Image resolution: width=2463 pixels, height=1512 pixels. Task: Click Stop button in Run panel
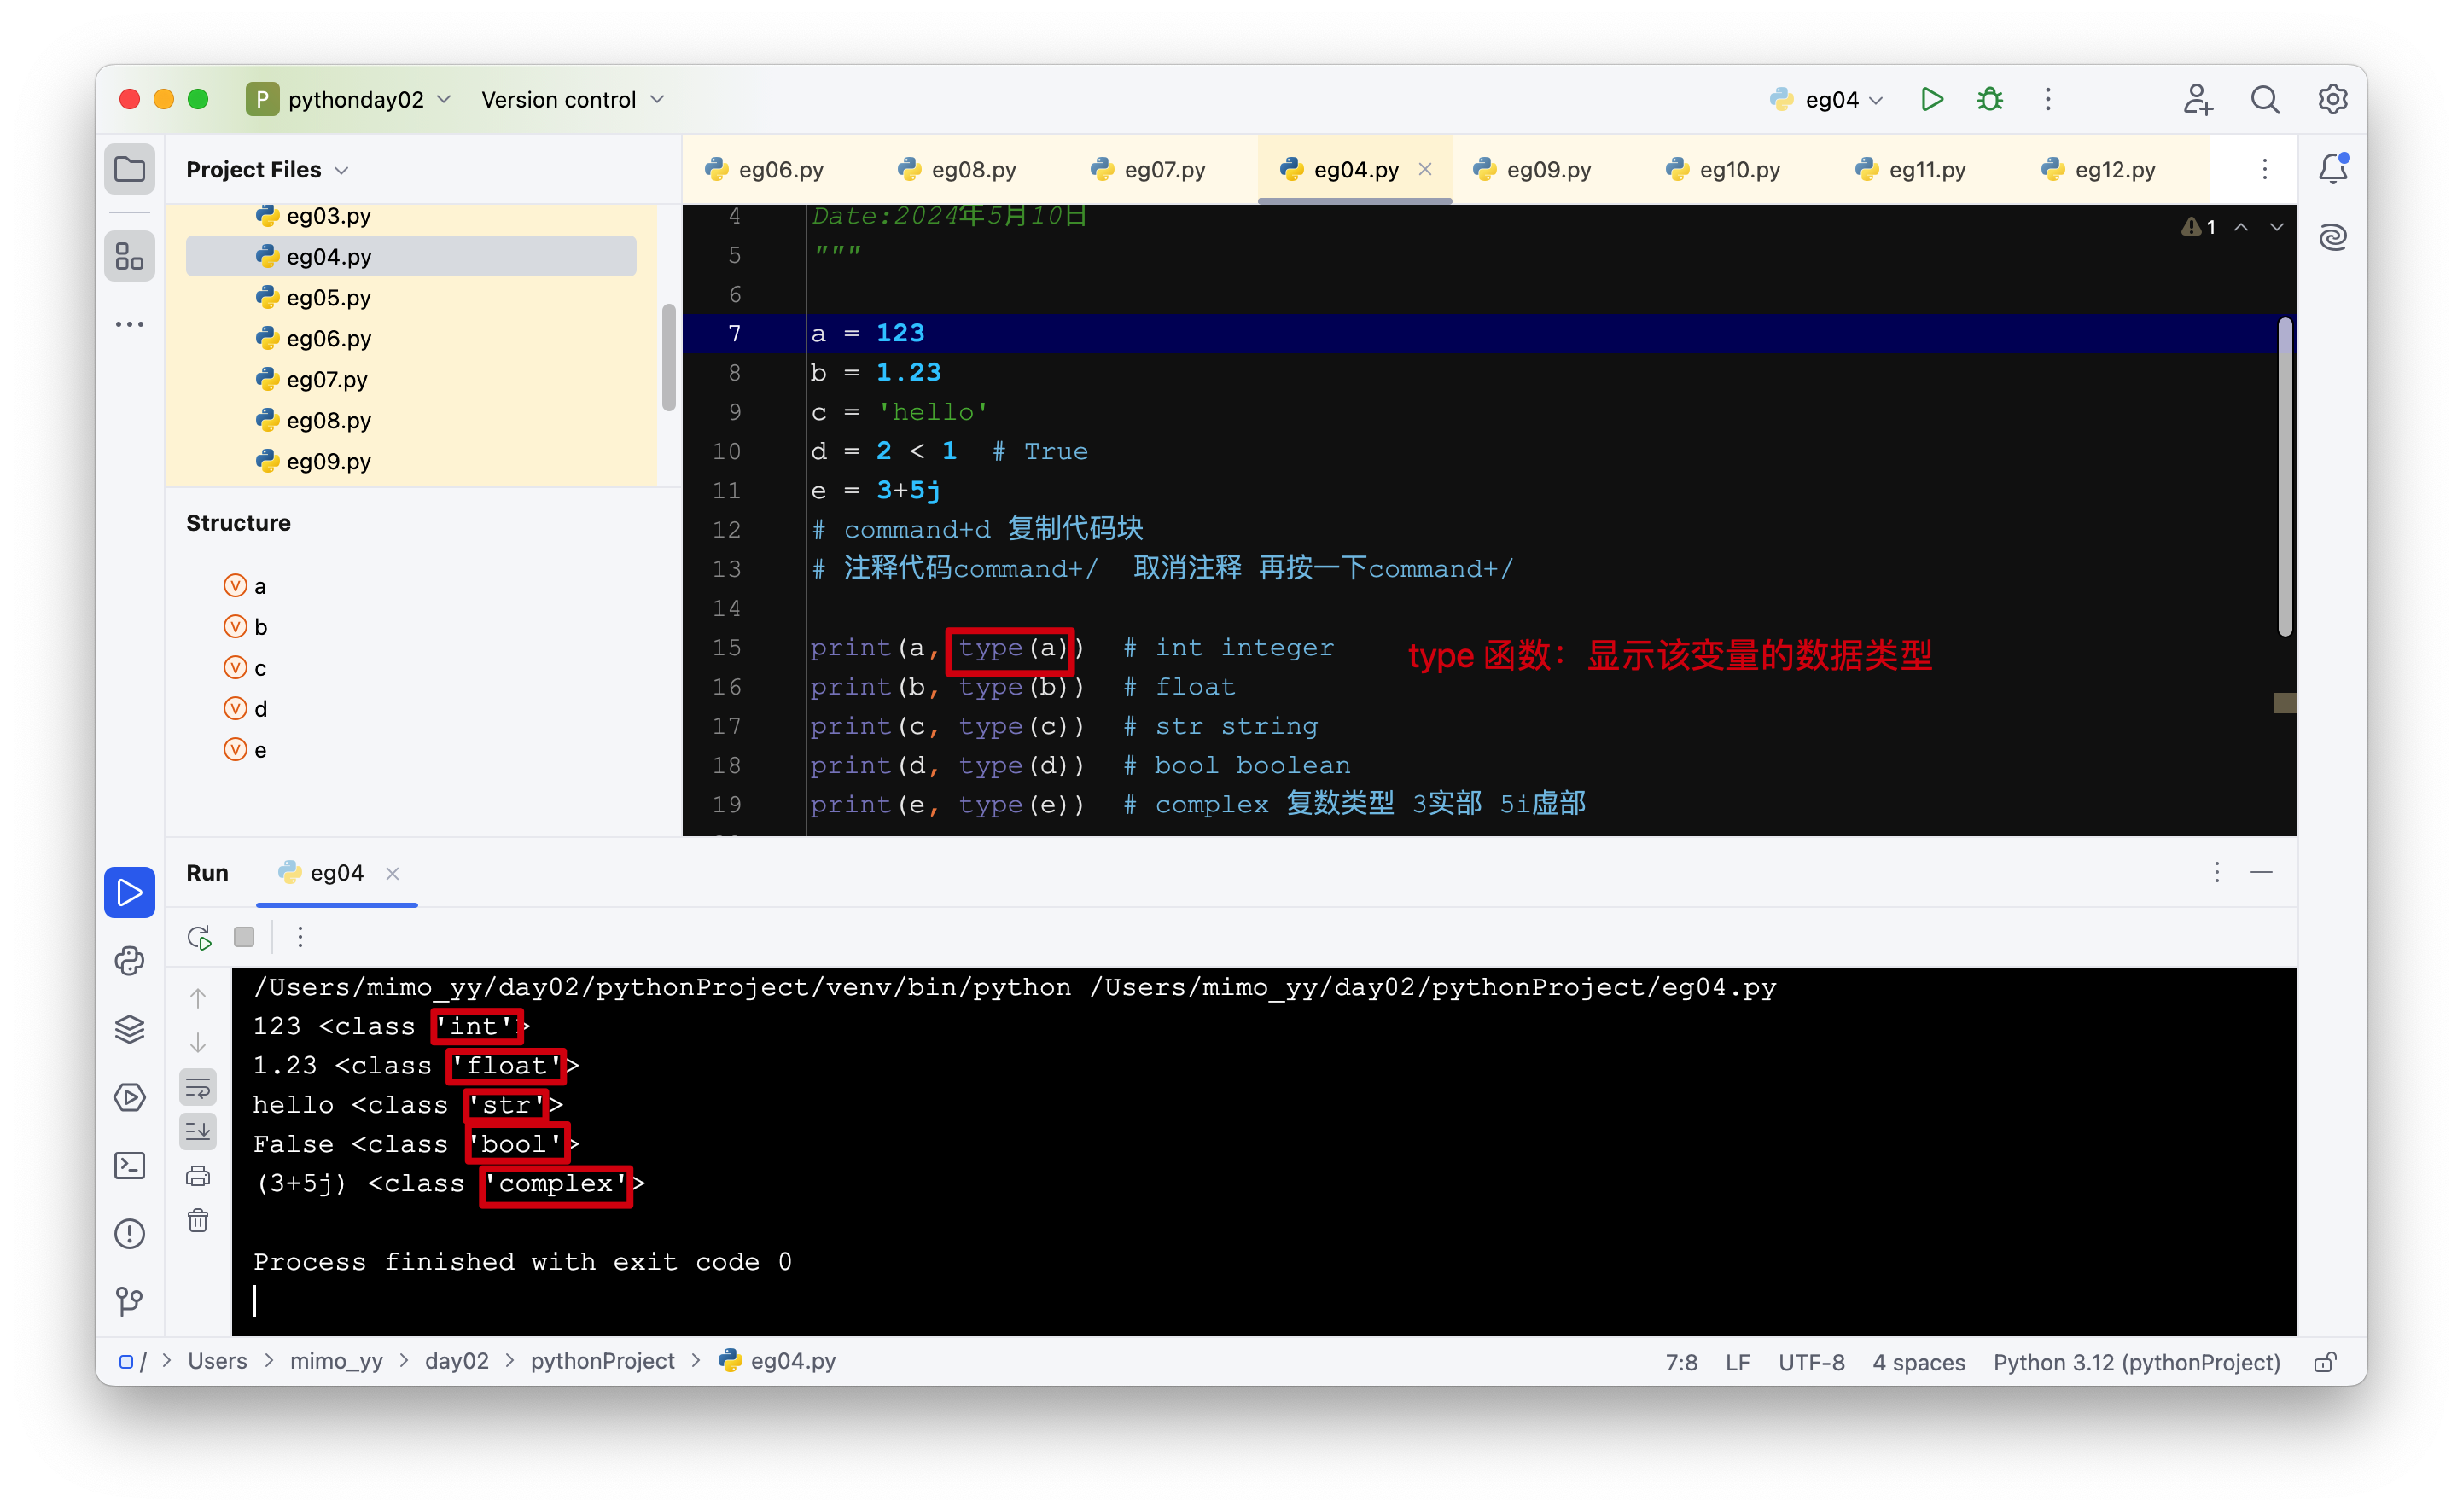[247, 935]
